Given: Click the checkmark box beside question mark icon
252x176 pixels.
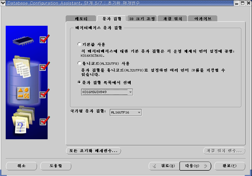Looking at the screenshot, I should (x=43, y=122).
